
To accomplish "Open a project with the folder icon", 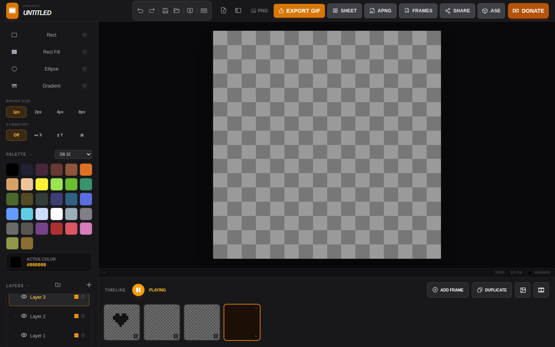I will (177, 11).
